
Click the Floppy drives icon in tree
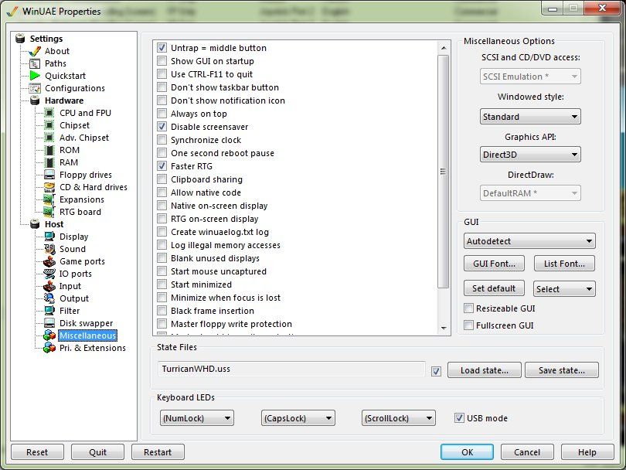click(49, 175)
